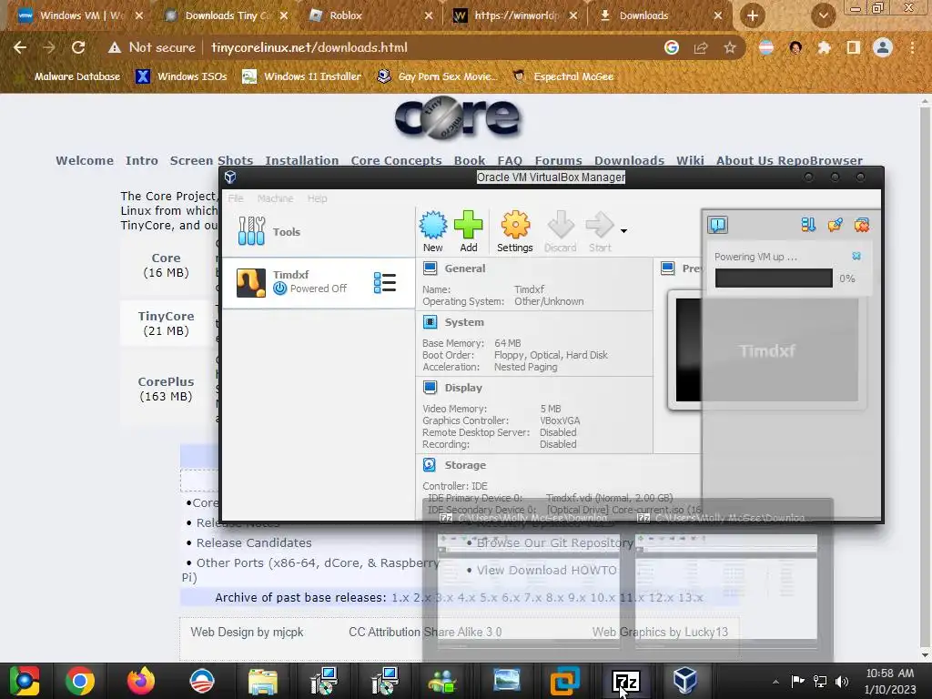Open the Machine menu in VirtualBox
Viewport: 932px width, 699px height.
point(275,198)
